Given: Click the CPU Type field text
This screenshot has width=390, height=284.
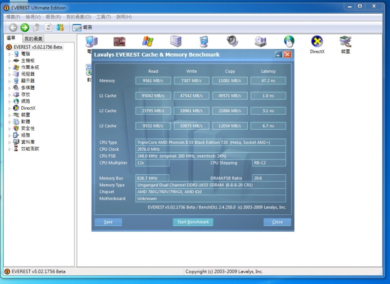Looking at the screenshot, I should 211,142.
